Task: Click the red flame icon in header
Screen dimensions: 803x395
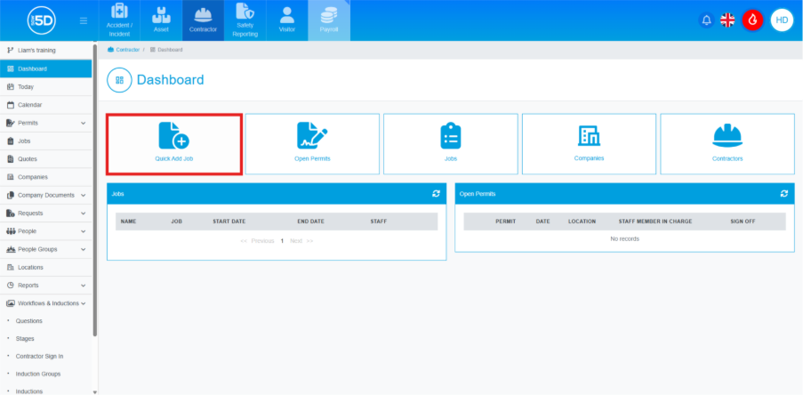Action: click(x=752, y=20)
